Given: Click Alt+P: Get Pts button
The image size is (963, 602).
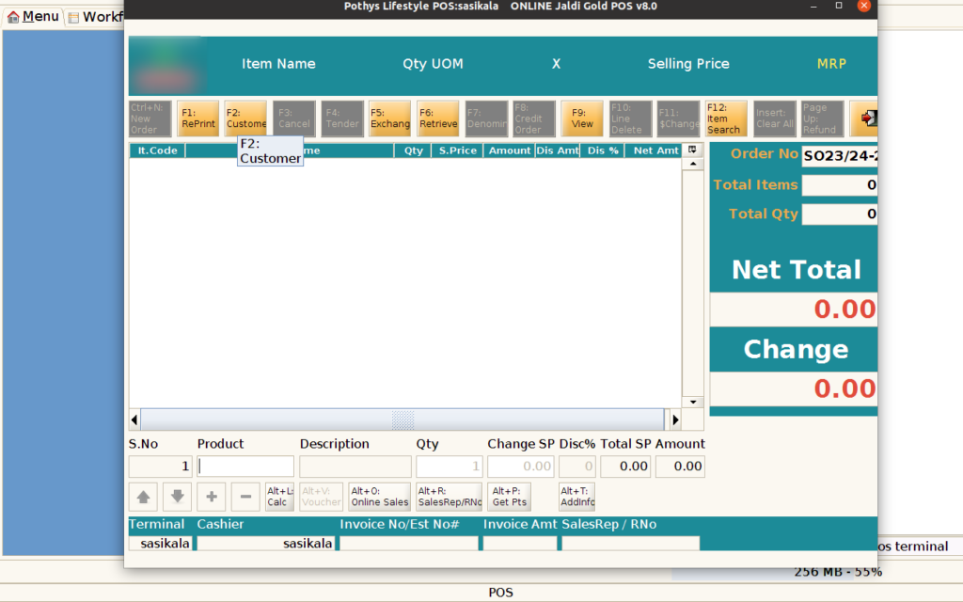Looking at the screenshot, I should (x=510, y=497).
